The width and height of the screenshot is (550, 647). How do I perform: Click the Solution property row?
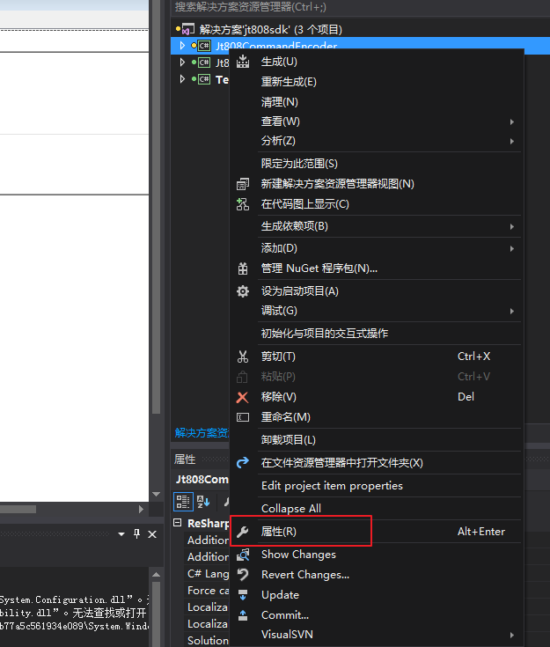(x=208, y=641)
